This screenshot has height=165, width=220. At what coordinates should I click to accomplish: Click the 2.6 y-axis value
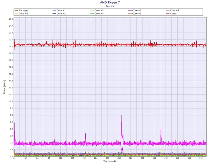pos(11,143)
